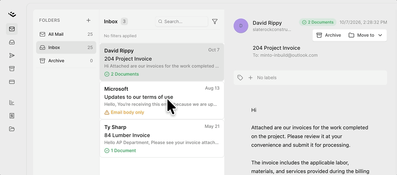The height and width of the screenshot is (175, 397).
Task: Open the Microsoft terms of use email
Action: (162, 100)
